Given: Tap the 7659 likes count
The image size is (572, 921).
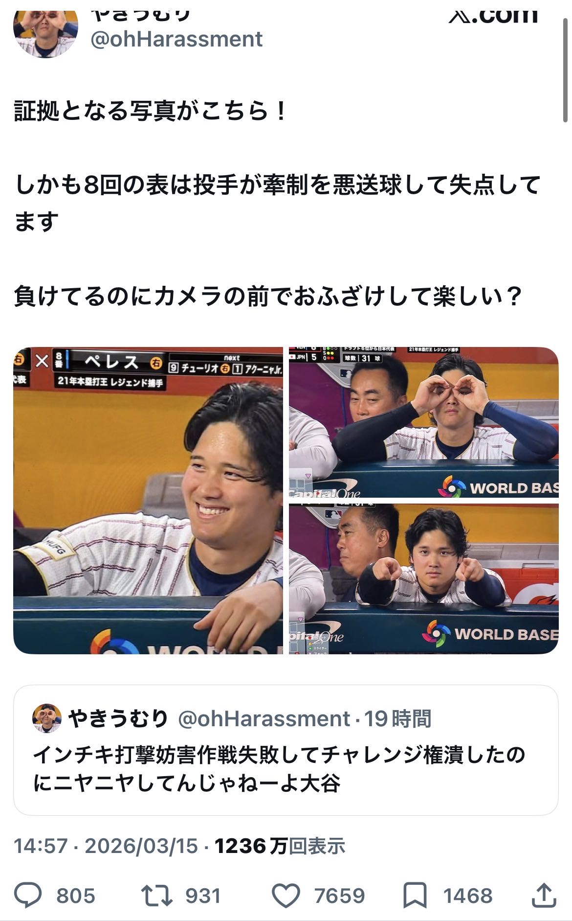Looking at the screenshot, I should (x=339, y=896).
